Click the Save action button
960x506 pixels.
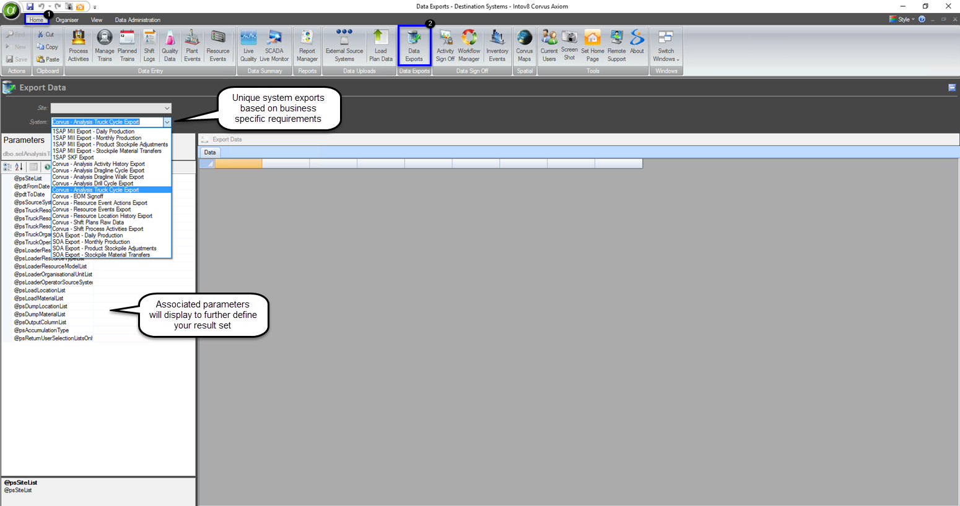click(17, 59)
